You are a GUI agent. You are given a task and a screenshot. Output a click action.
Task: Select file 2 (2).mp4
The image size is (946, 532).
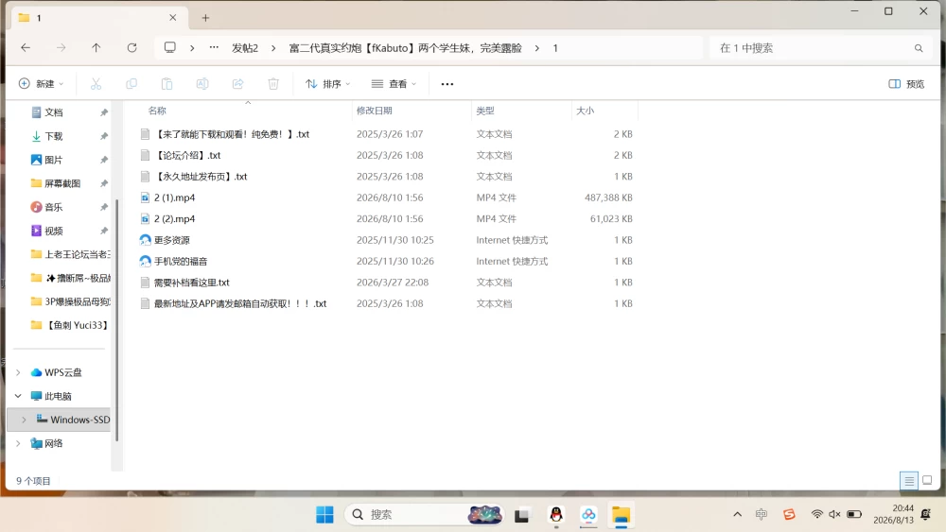pyautogui.click(x=174, y=218)
